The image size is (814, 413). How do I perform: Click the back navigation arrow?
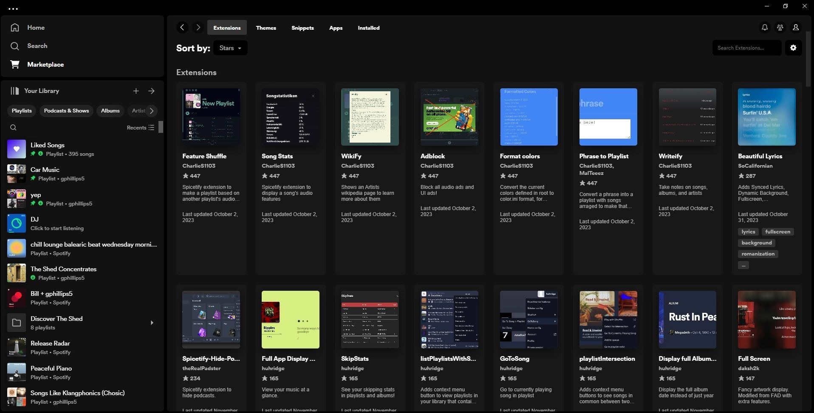(x=182, y=27)
